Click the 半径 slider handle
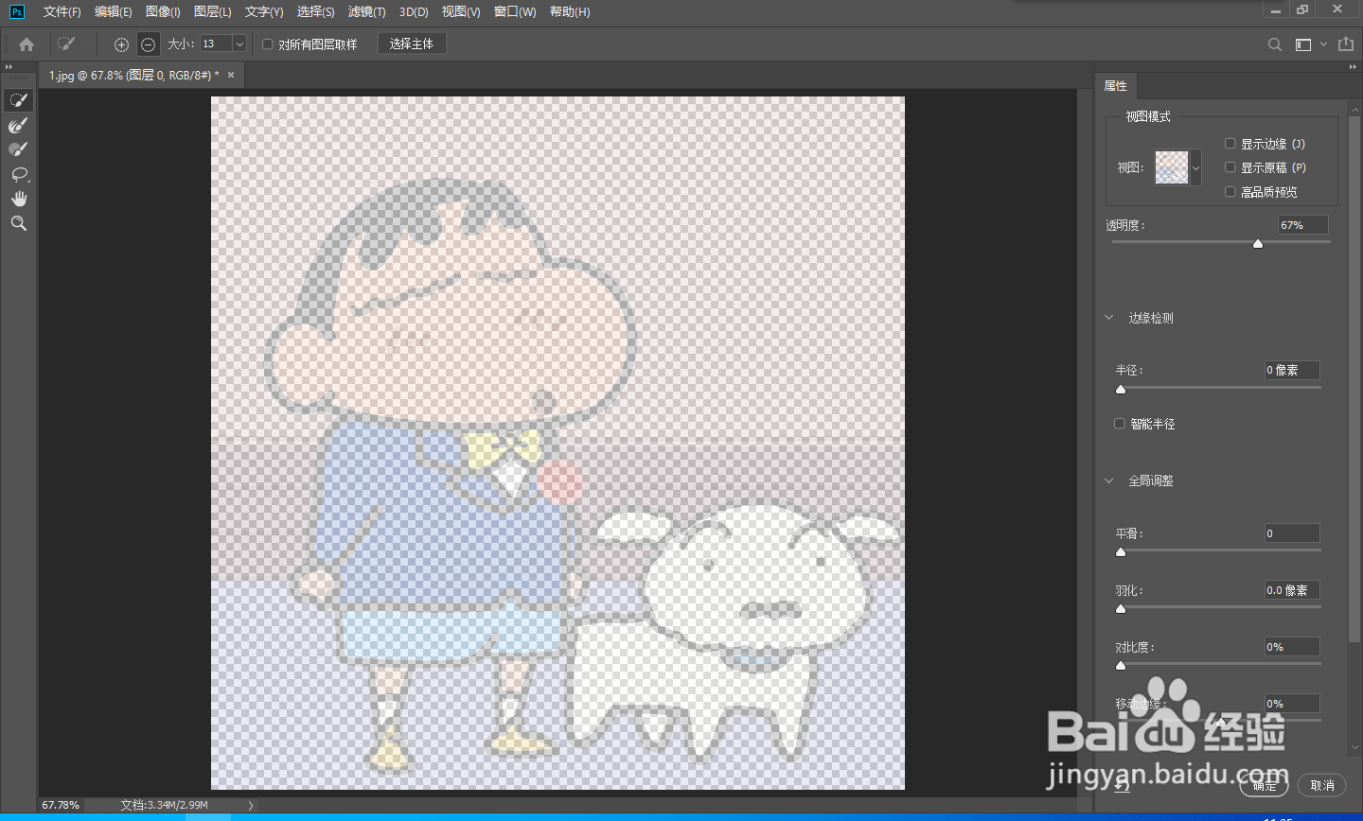 tap(1121, 390)
